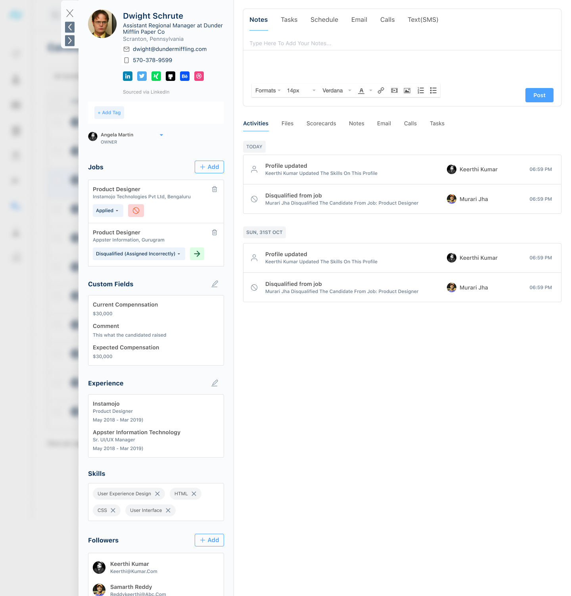Add a job to the candidate
The height and width of the screenshot is (596, 571).
pos(209,167)
